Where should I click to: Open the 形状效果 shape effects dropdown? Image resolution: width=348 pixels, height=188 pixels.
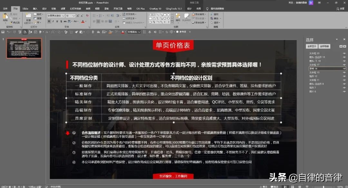199,23
